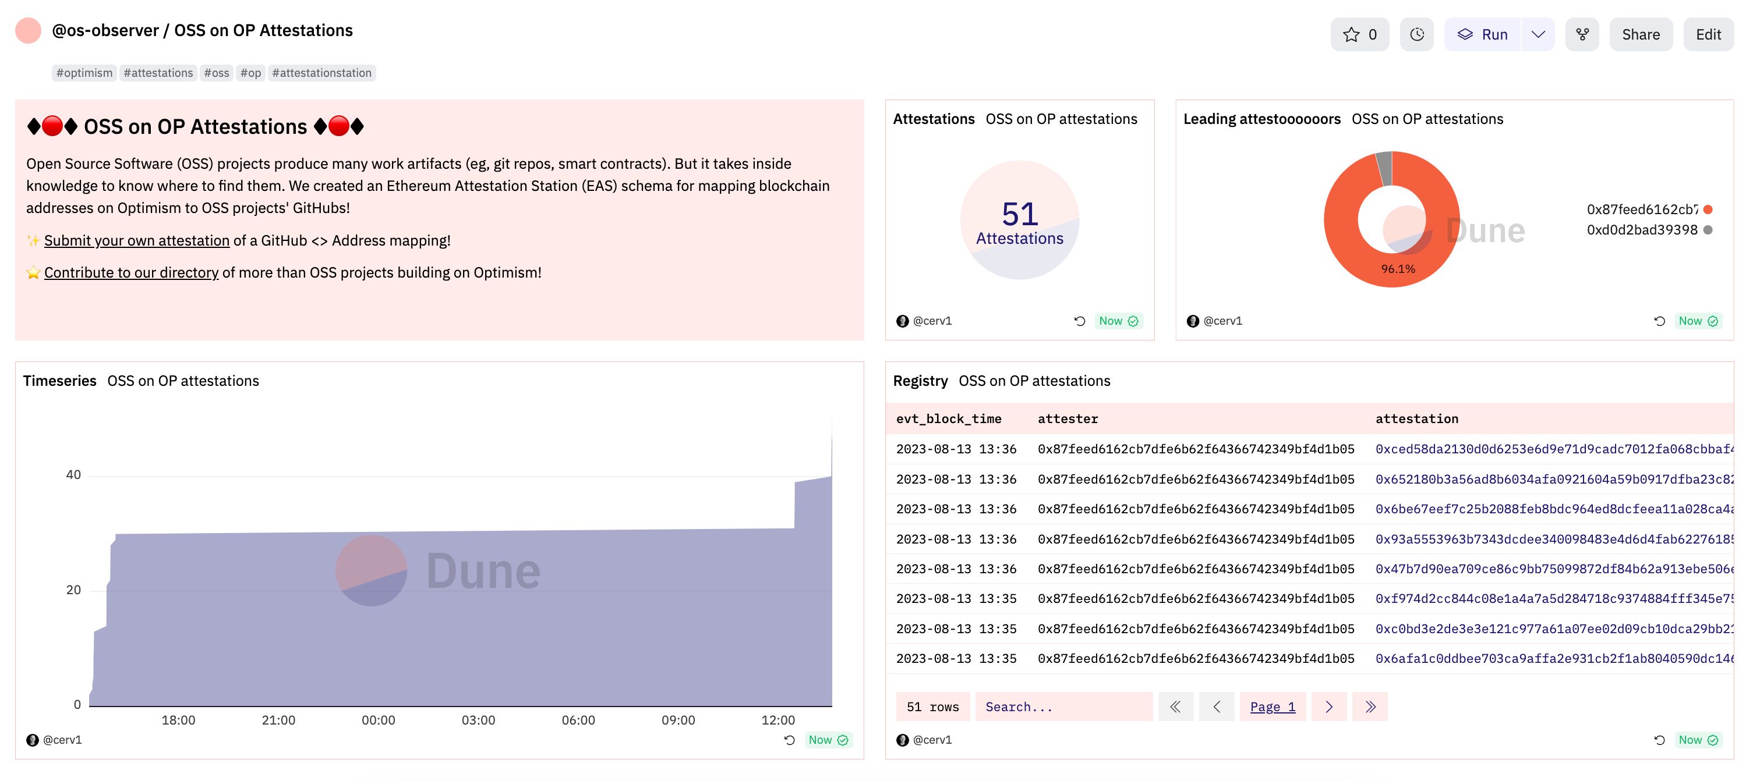Click the evt_block_time column header
Image resolution: width=1753 pixels, height=781 pixels.
click(x=949, y=418)
